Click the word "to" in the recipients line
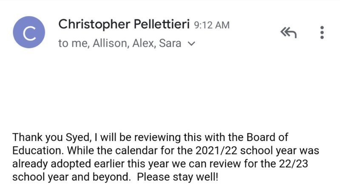Image resolution: width=340 pixels, height=191 pixels. click(63, 43)
